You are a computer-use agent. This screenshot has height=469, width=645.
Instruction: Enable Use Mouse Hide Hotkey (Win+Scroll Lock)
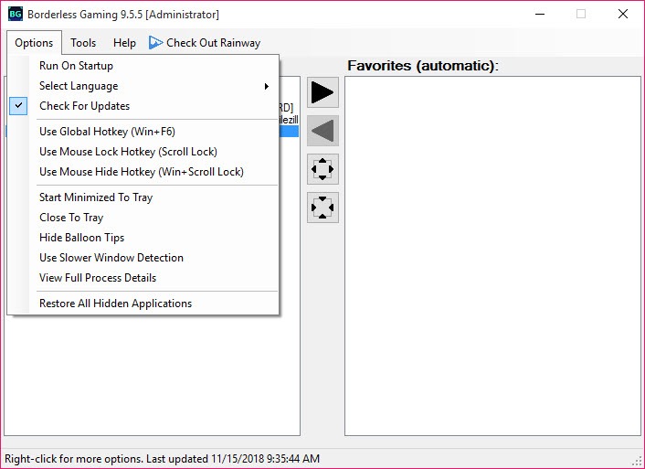pos(143,172)
